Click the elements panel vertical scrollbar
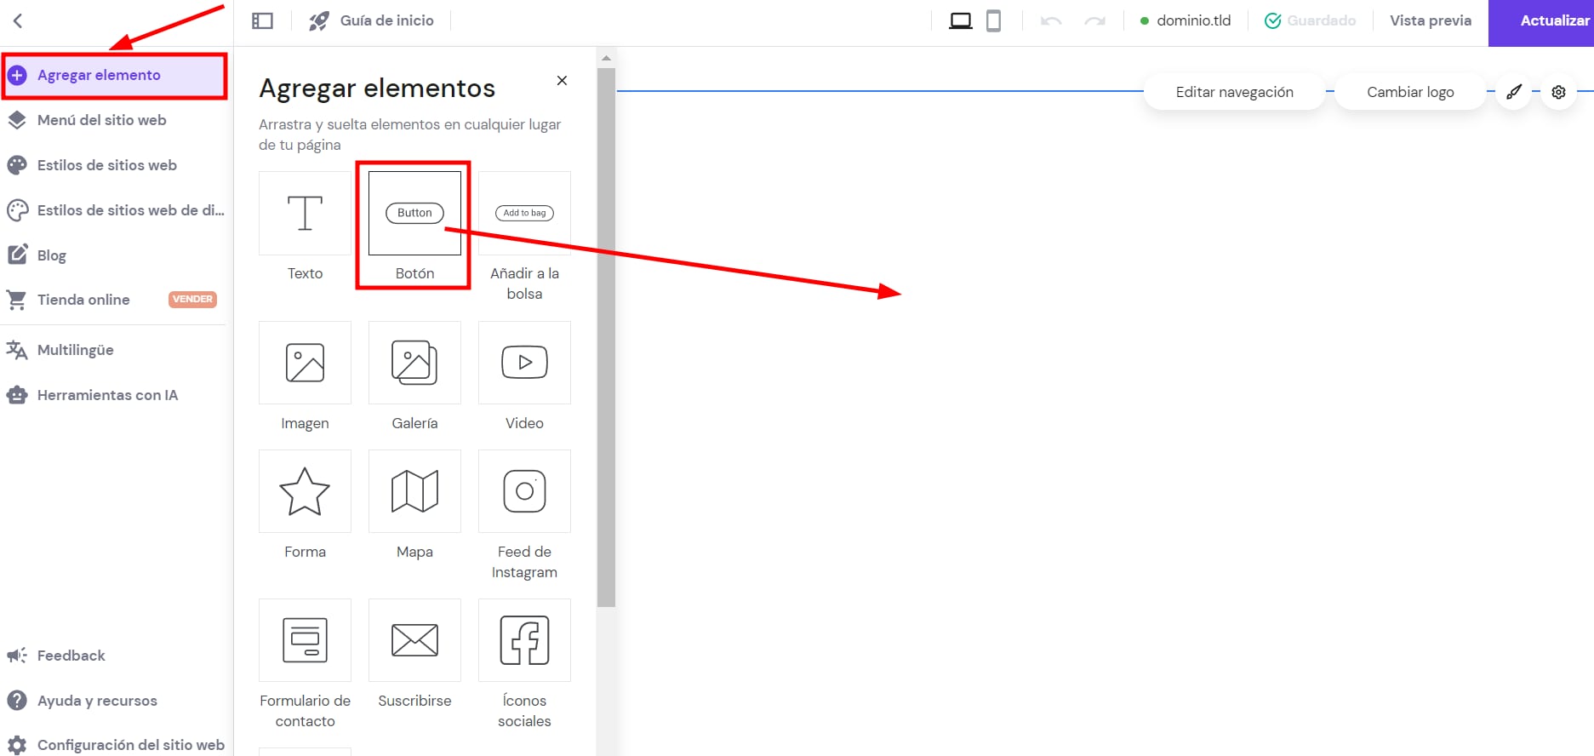 606,341
